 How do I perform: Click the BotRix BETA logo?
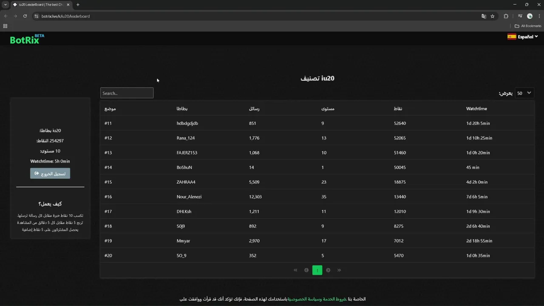pos(27,39)
